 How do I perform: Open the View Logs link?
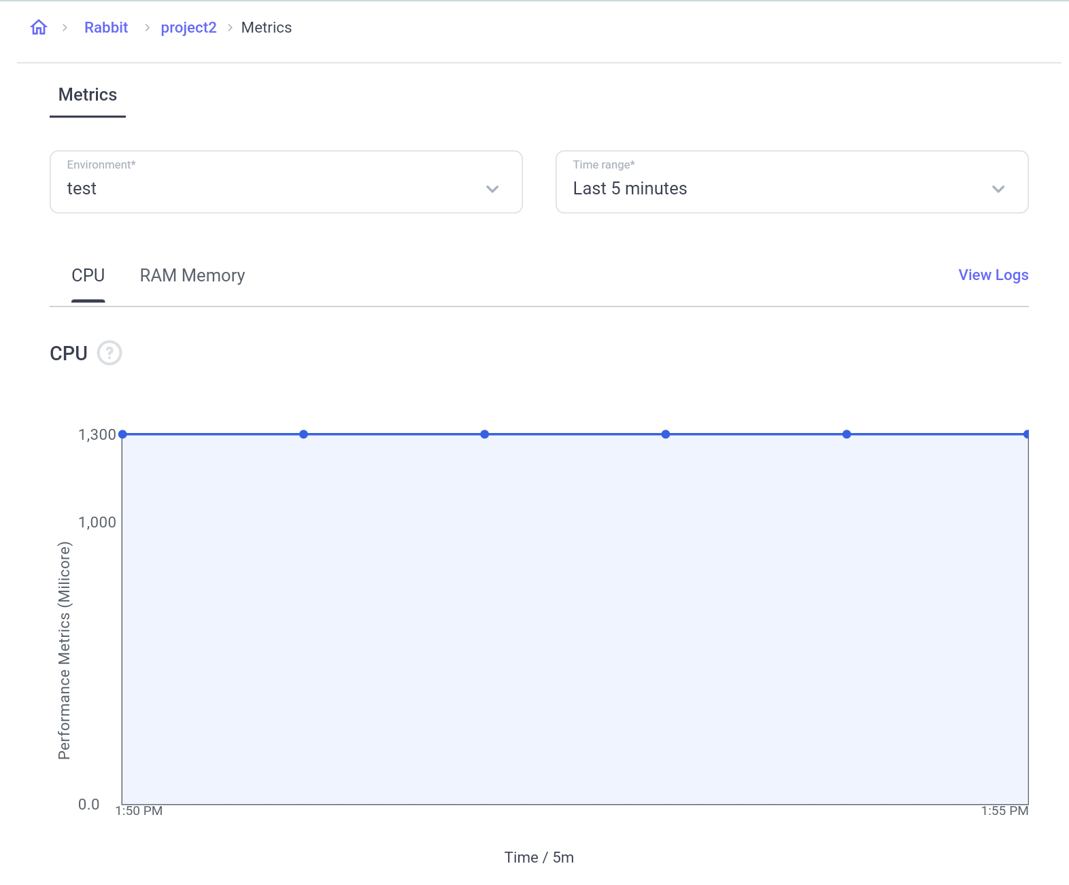(993, 275)
